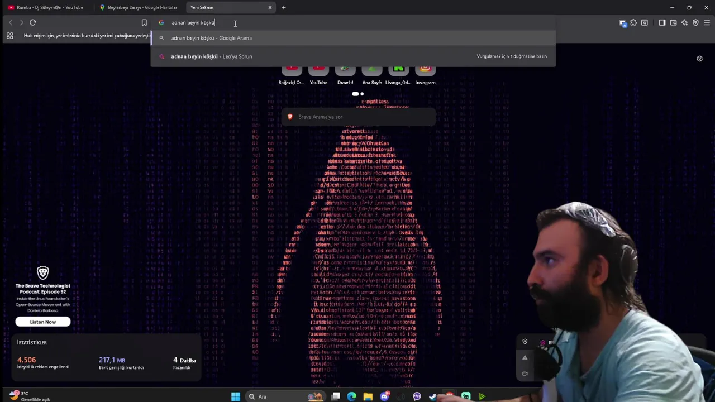The image size is (715, 402).
Task: Click the Listen Now button
Action: coord(43,322)
